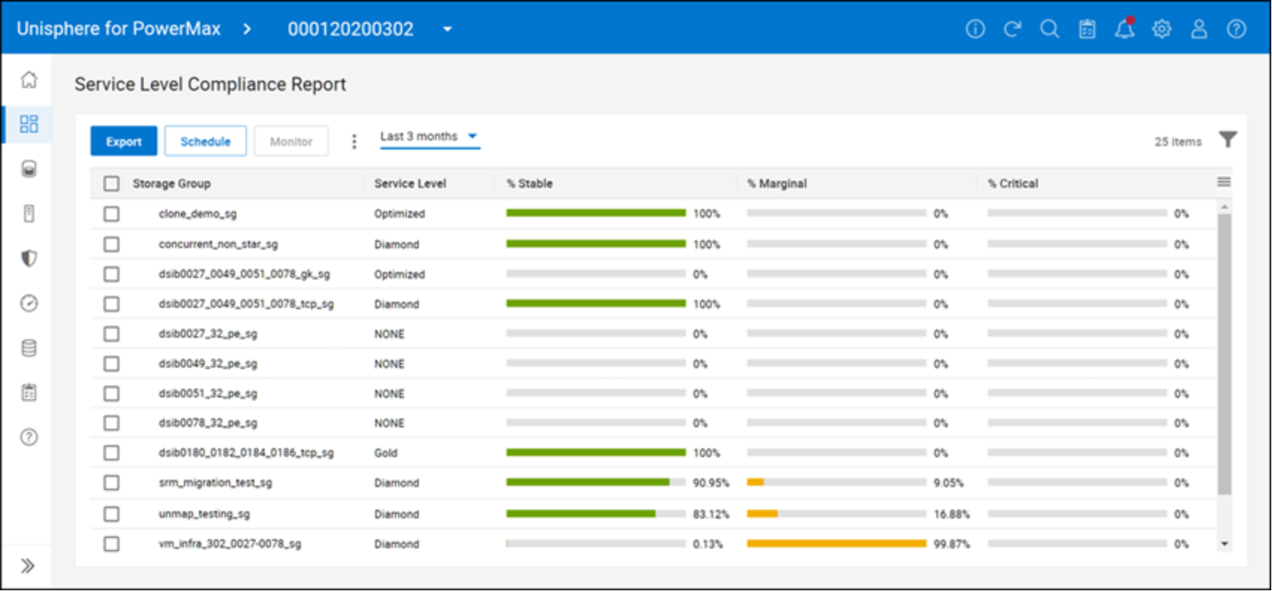Click the Schedule button
The image size is (1272, 591).
(x=206, y=141)
